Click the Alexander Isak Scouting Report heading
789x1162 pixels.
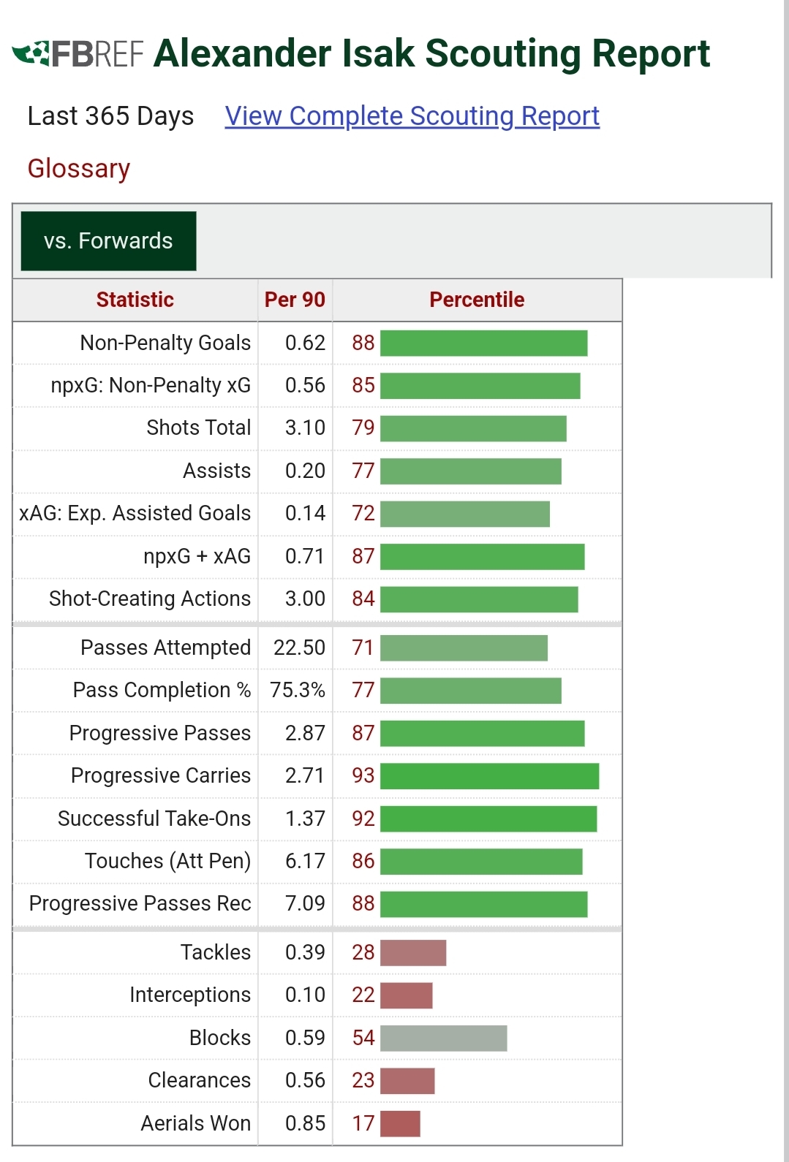tap(431, 53)
